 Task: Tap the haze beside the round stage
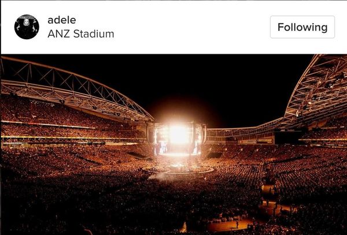(x=157, y=177)
